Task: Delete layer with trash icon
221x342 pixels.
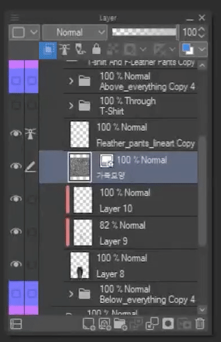Action: 200,324
